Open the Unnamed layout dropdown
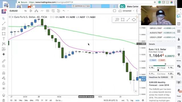 126,11
